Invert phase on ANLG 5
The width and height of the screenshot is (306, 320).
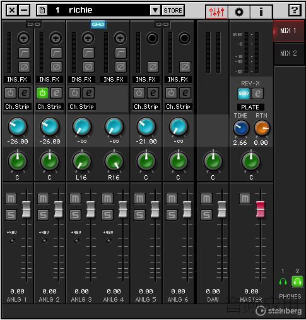[x=153, y=67]
